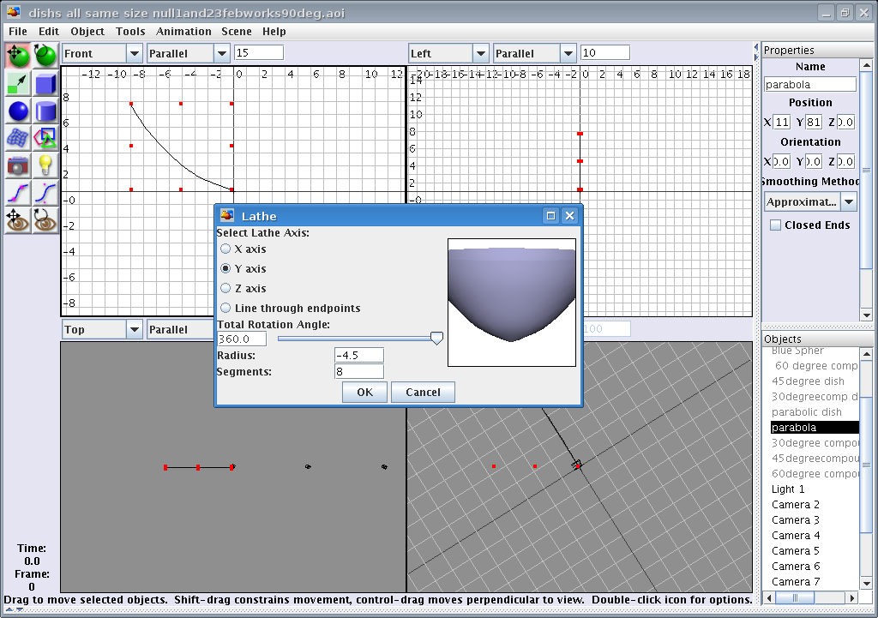Image resolution: width=878 pixels, height=618 pixels.
Task: Cancel the Lathe dialog
Action: click(423, 392)
